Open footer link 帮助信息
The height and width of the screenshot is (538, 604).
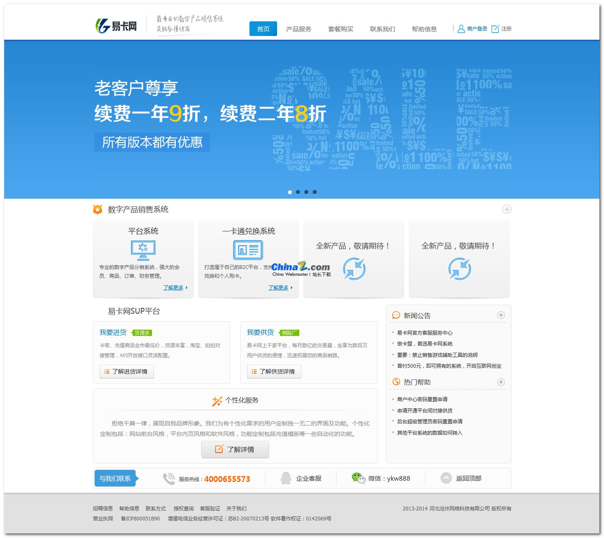[129, 509]
